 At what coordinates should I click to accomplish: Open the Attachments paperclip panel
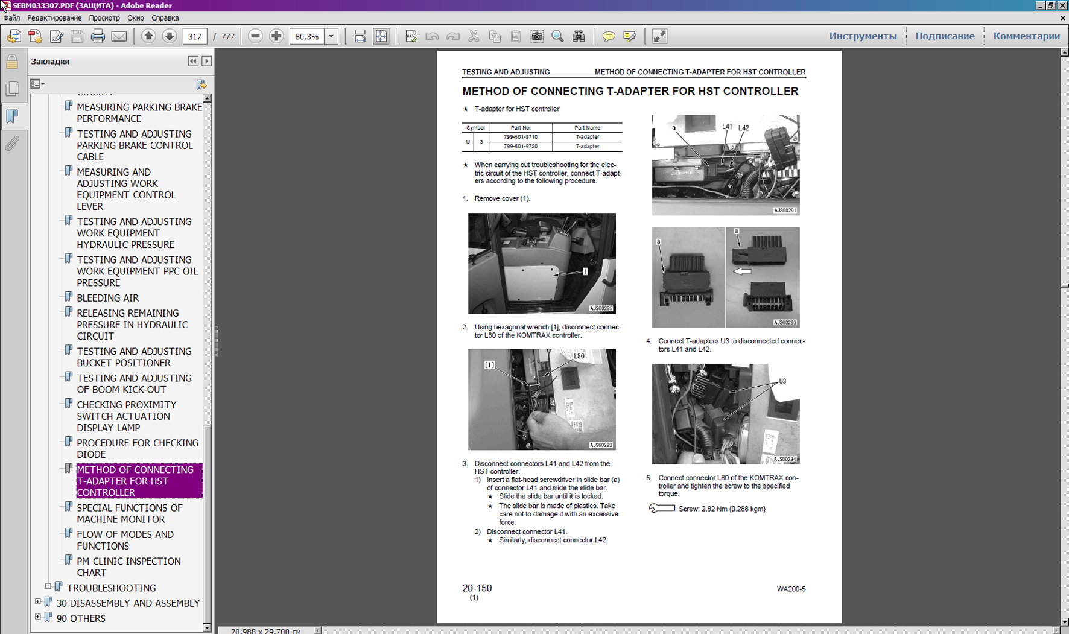click(12, 144)
